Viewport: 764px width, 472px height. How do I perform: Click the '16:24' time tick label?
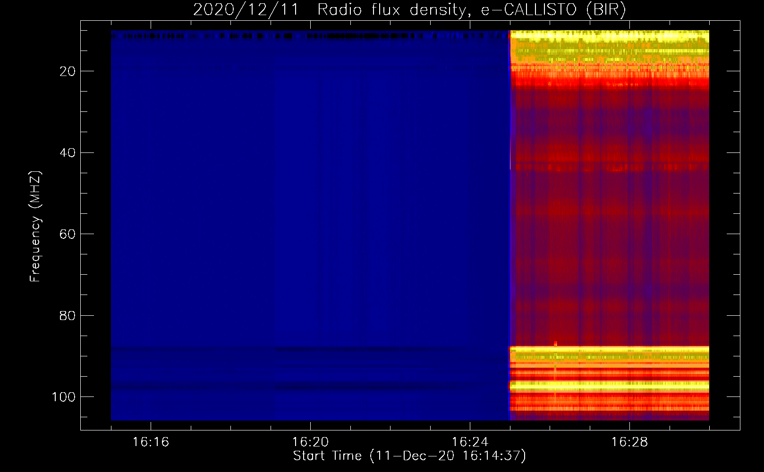tap(470, 442)
